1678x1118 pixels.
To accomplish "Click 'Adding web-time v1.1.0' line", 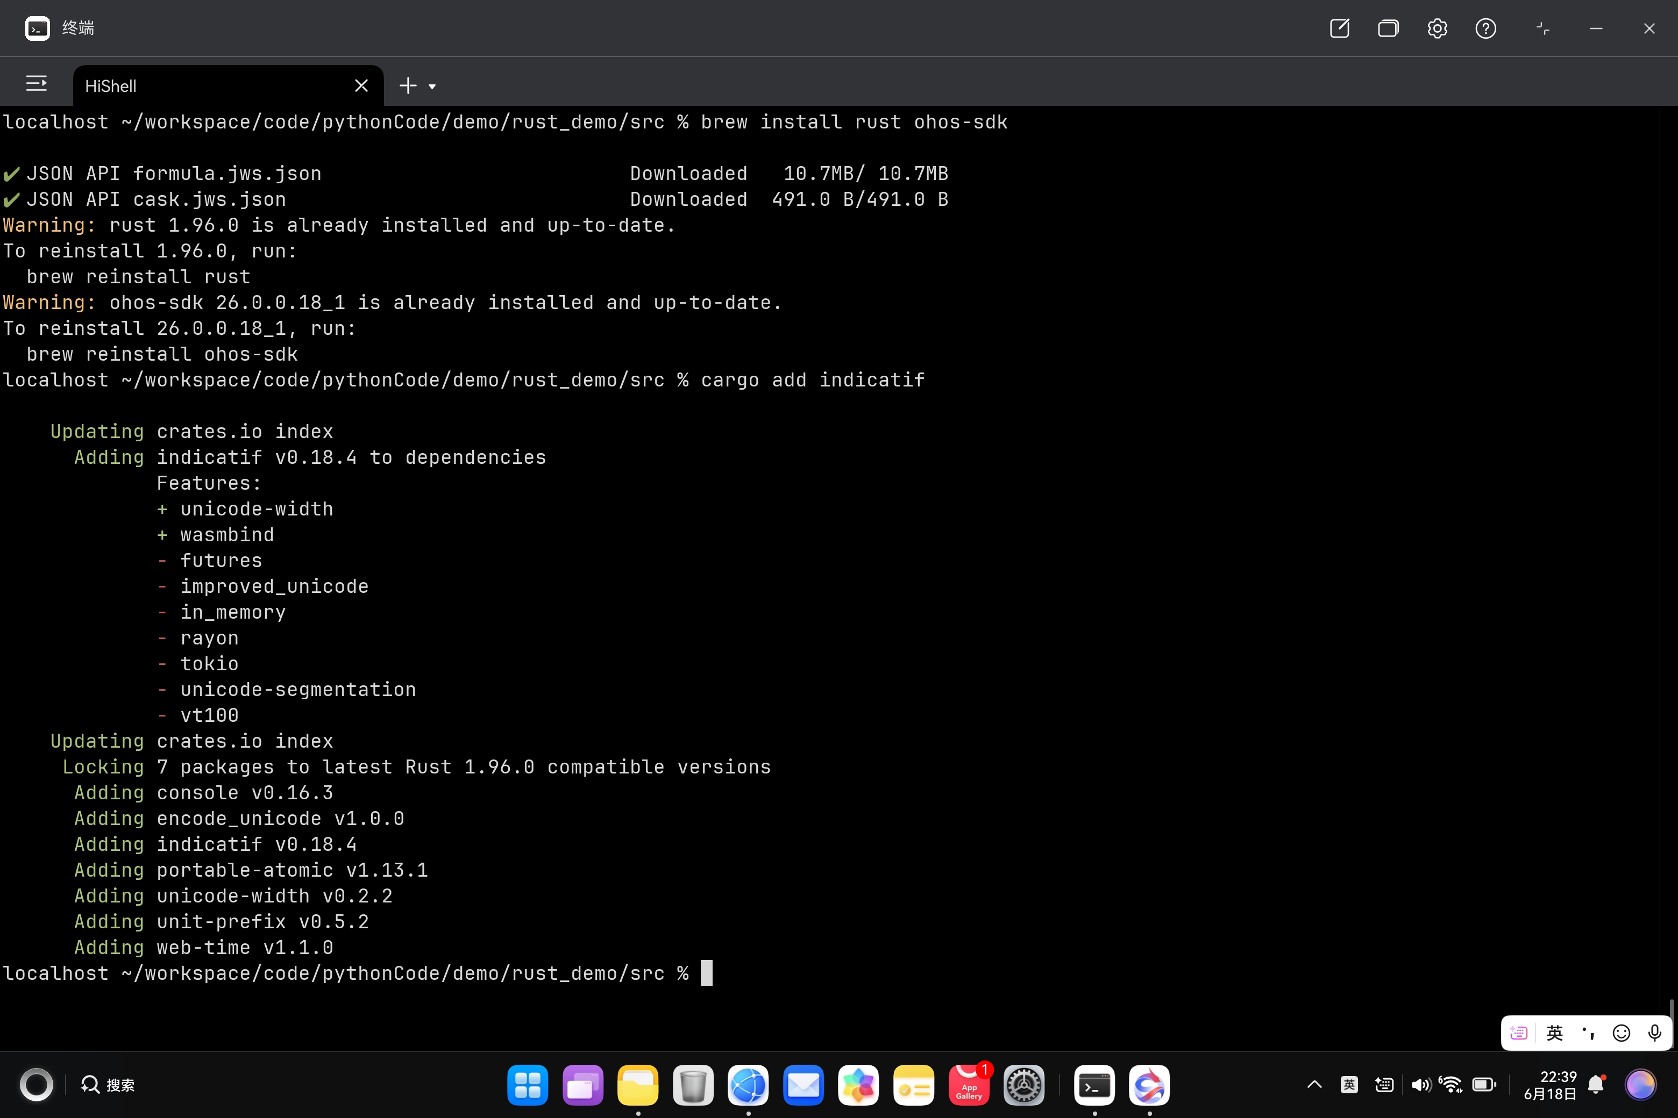I will pos(203,947).
